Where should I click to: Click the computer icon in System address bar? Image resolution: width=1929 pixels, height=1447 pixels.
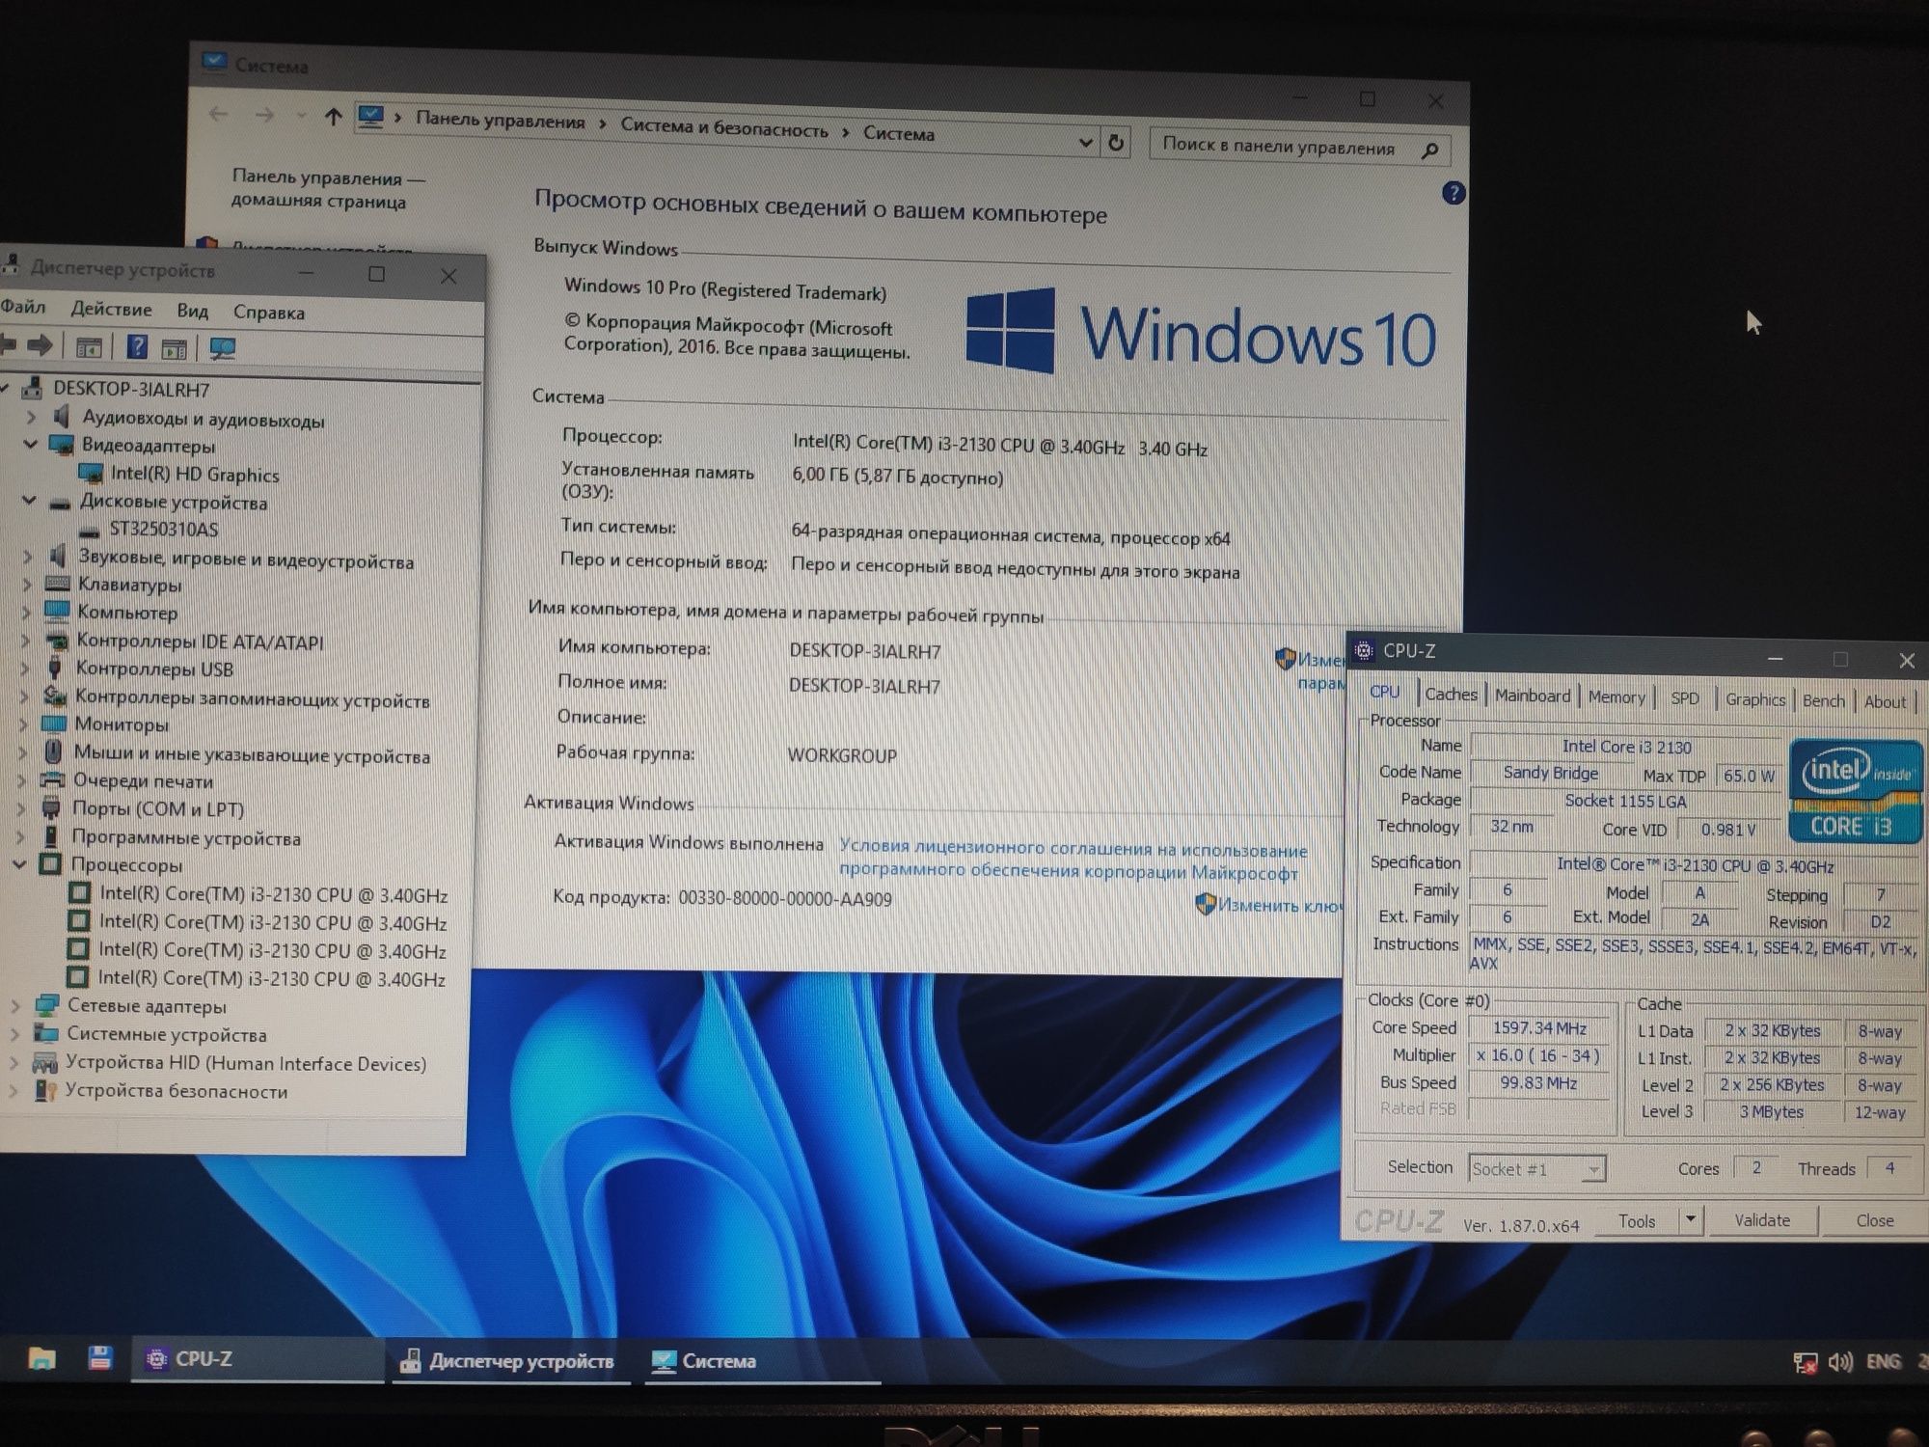370,117
